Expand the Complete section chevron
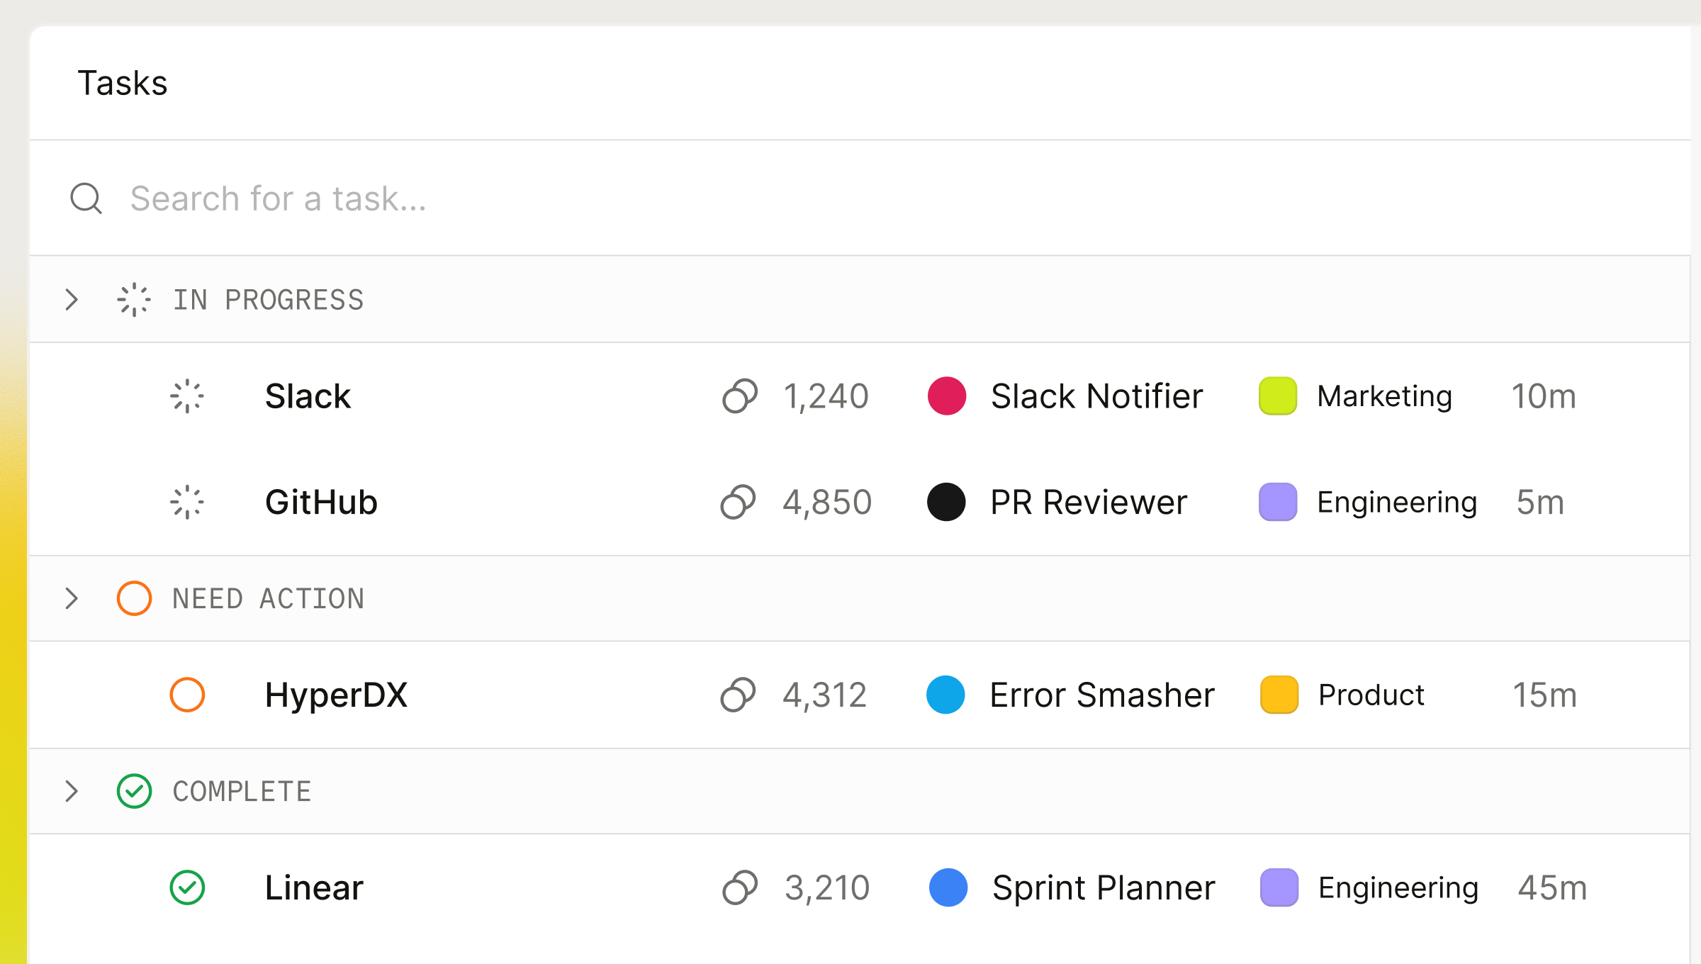Screen dimensions: 1701x964 tap(72, 791)
